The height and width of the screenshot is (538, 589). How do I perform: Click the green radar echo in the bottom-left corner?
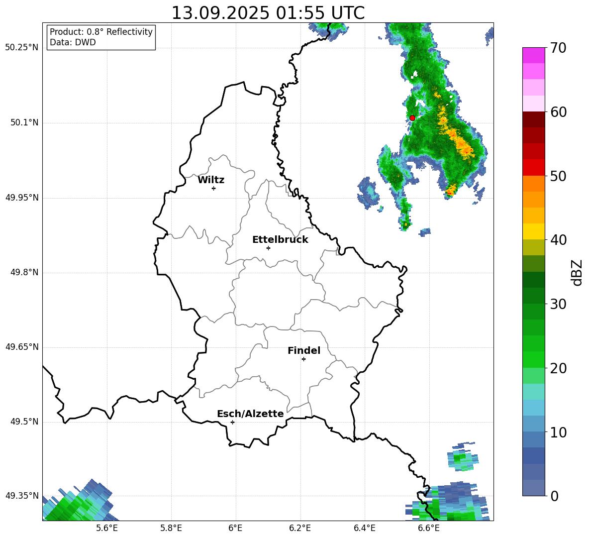(77, 502)
